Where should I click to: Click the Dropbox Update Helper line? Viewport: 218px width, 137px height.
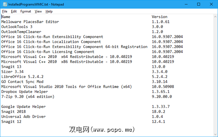point(25,92)
